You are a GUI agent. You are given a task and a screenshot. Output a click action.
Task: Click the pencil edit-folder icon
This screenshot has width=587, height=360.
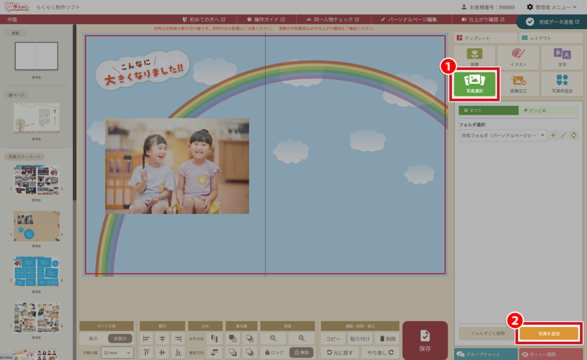tap(563, 135)
